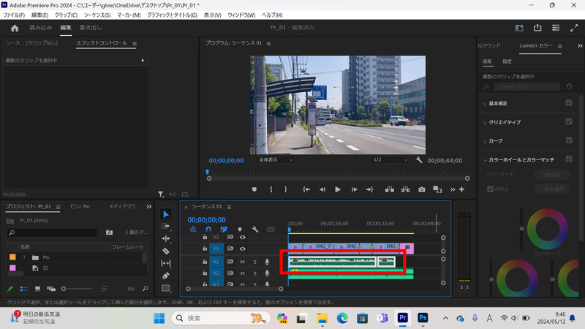Expand the Mo bin folder

pyautogui.click(x=24, y=257)
